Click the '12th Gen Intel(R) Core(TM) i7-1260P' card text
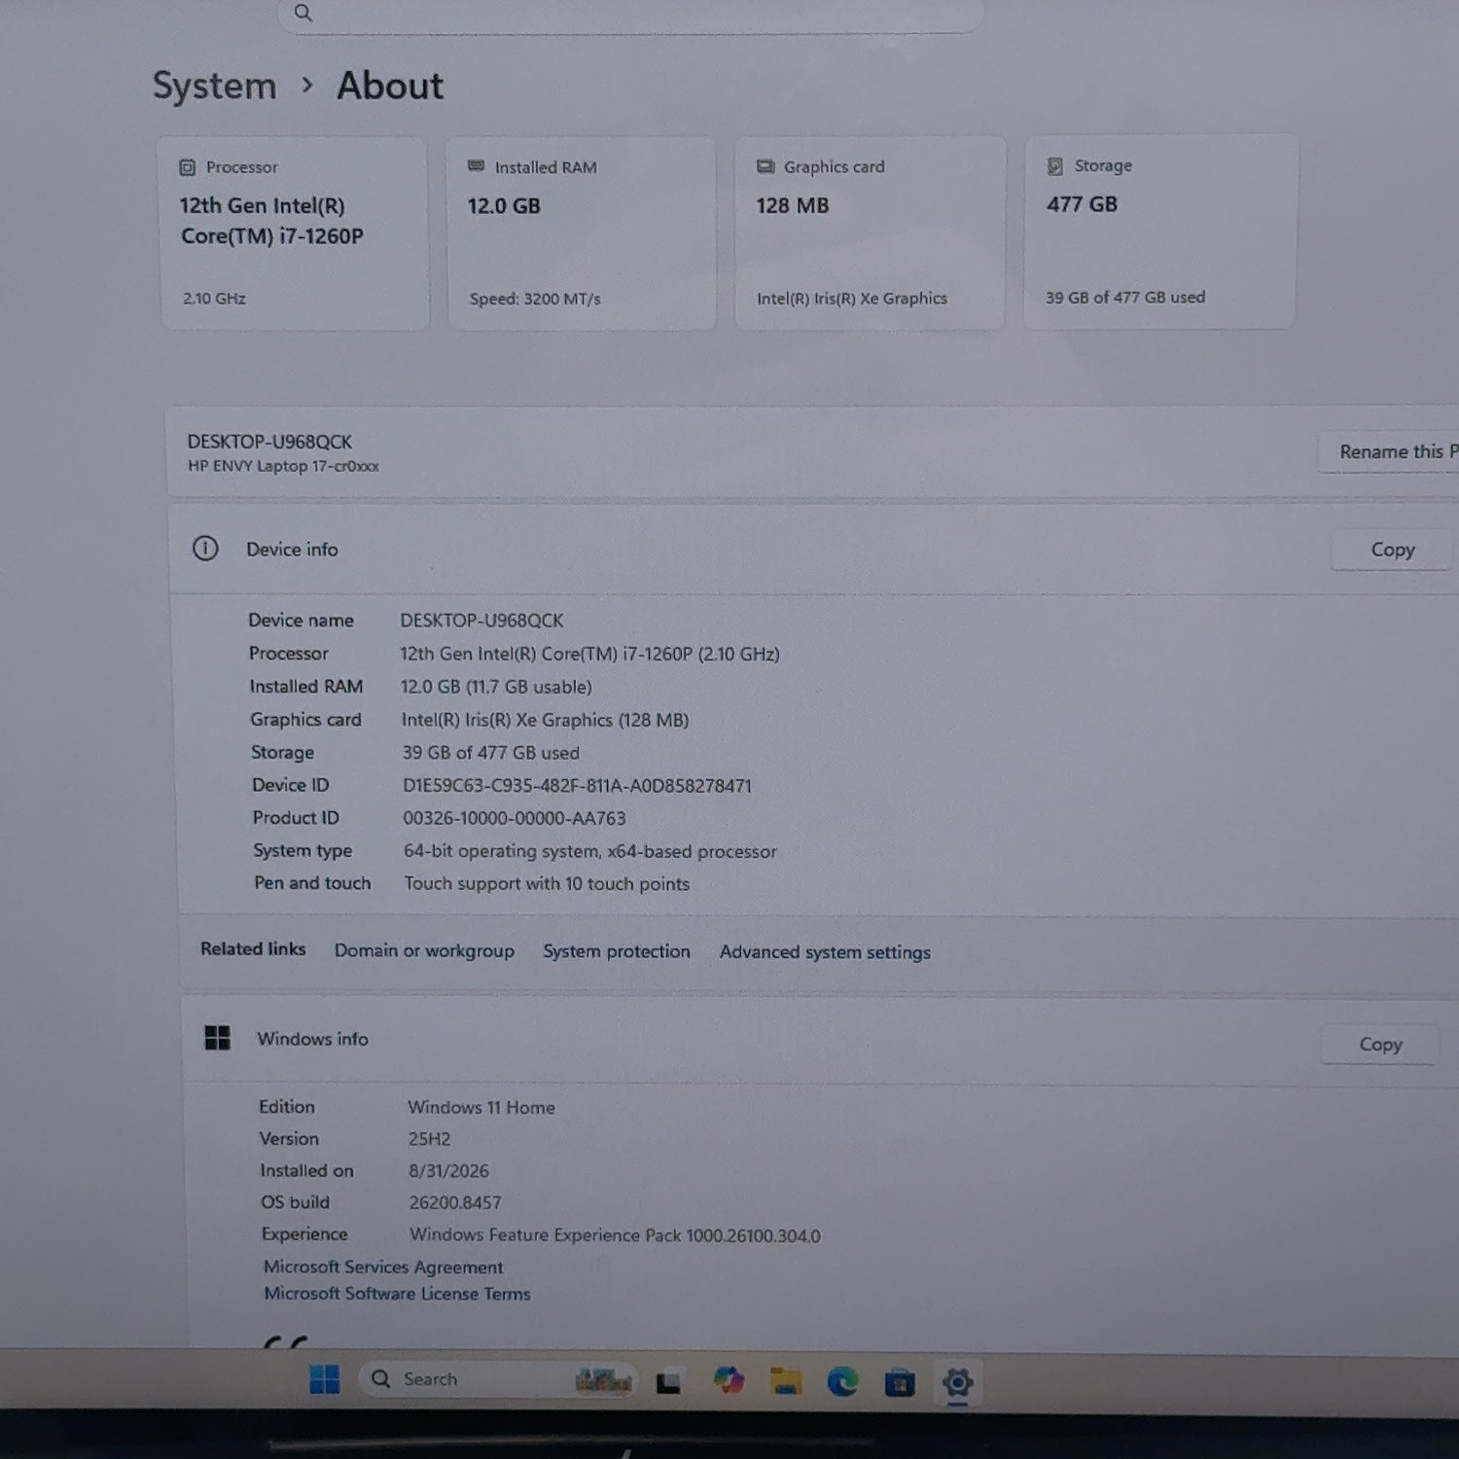Screen dimensions: 1459x1459 (x=271, y=221)
